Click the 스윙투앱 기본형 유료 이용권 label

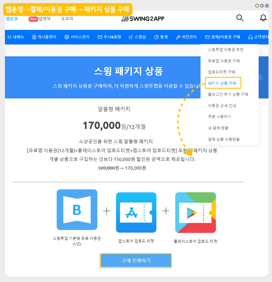(x=77, y=241)
